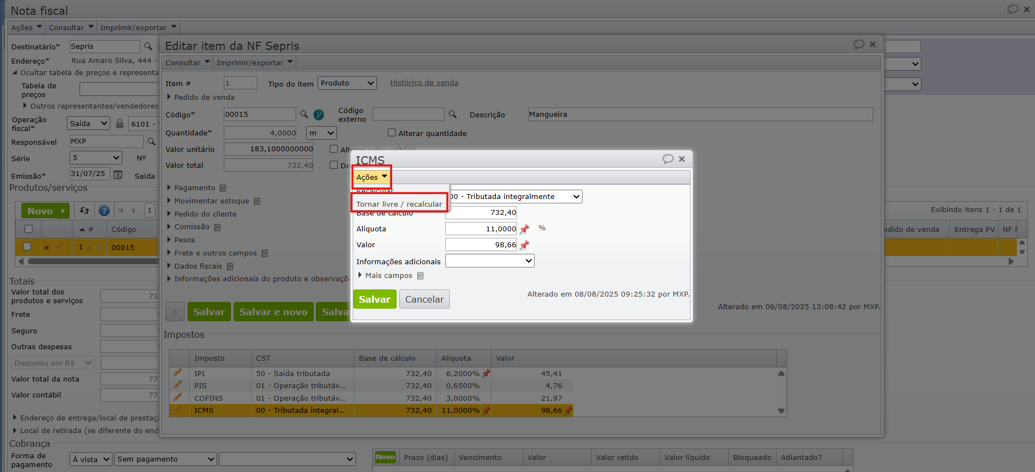Click the pencil edit icon on row 00015

click(x=58, y=247)
